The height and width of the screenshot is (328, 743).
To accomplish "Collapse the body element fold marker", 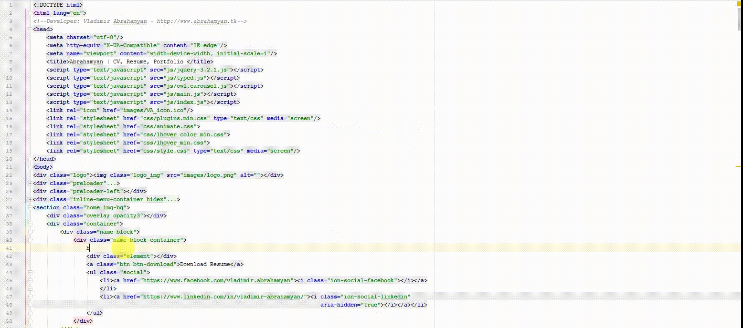I will (x=30, y=167).
